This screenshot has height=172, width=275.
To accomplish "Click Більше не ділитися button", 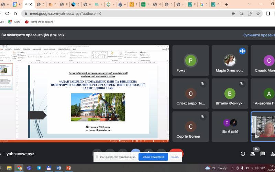I will pos(153,157).
